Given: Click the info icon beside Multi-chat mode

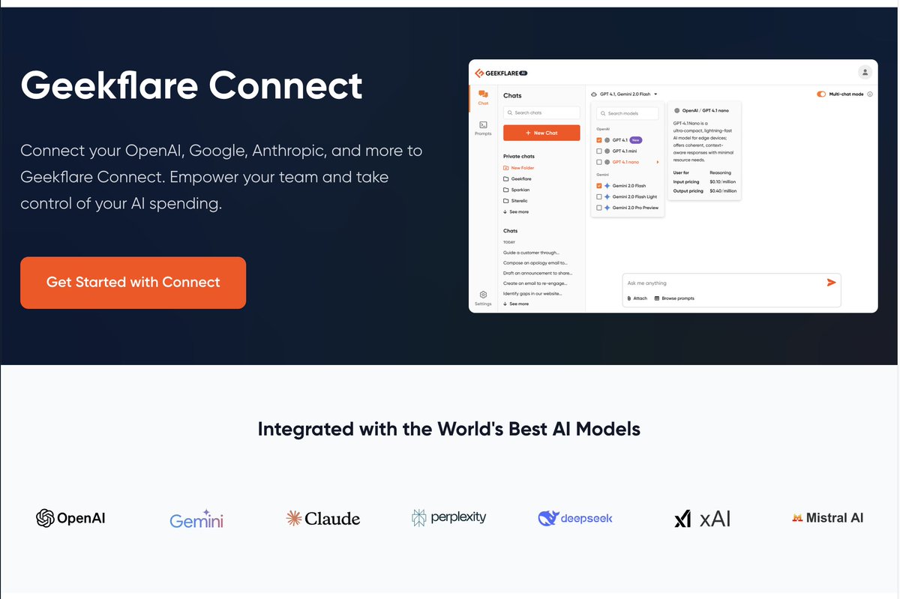Looking at the screenshot, I should 870,94.
